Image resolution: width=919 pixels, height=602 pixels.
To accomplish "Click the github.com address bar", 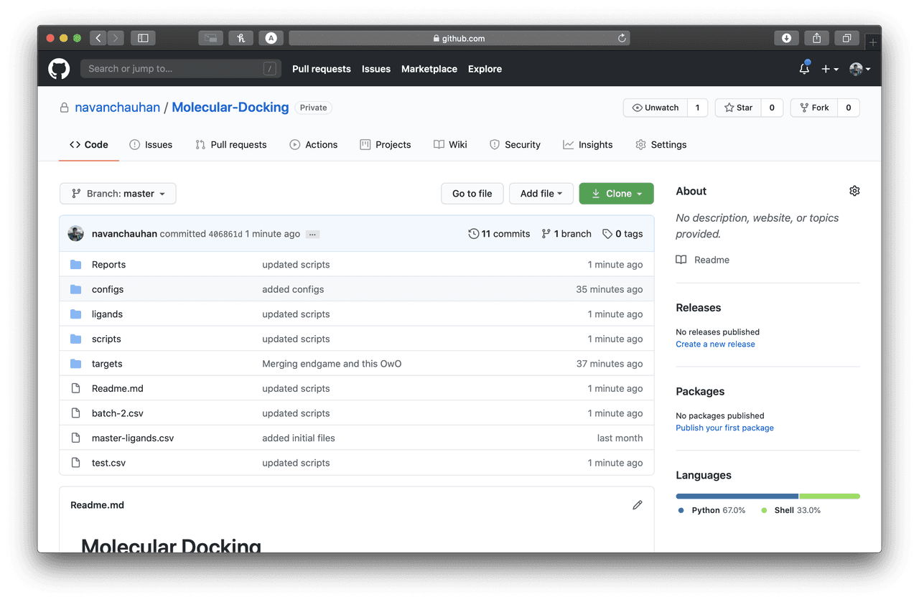I will click(459, 38).
